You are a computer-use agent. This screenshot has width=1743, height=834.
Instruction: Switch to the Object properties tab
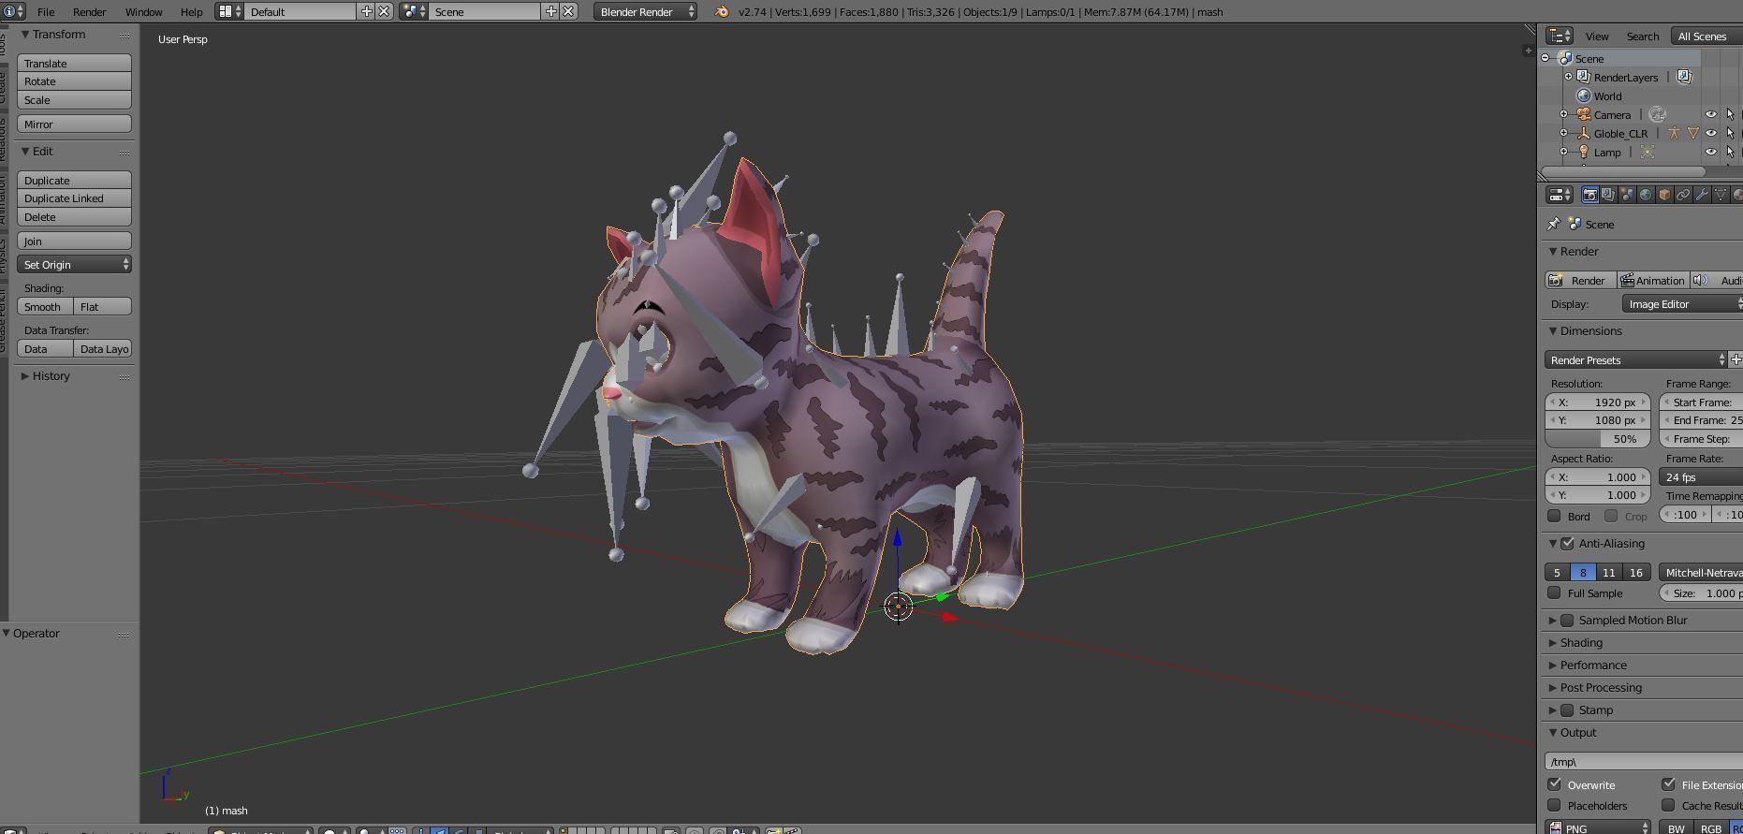pyautogui.click(x=1664, y=195)
